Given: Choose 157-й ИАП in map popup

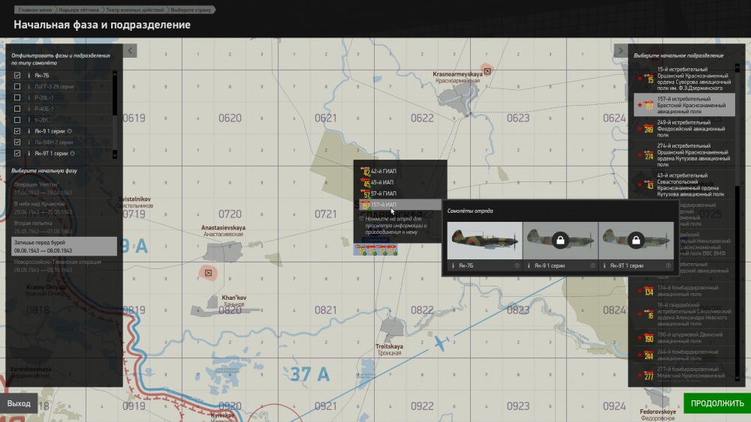Looking at the screenshot, I should click(400, 205).
